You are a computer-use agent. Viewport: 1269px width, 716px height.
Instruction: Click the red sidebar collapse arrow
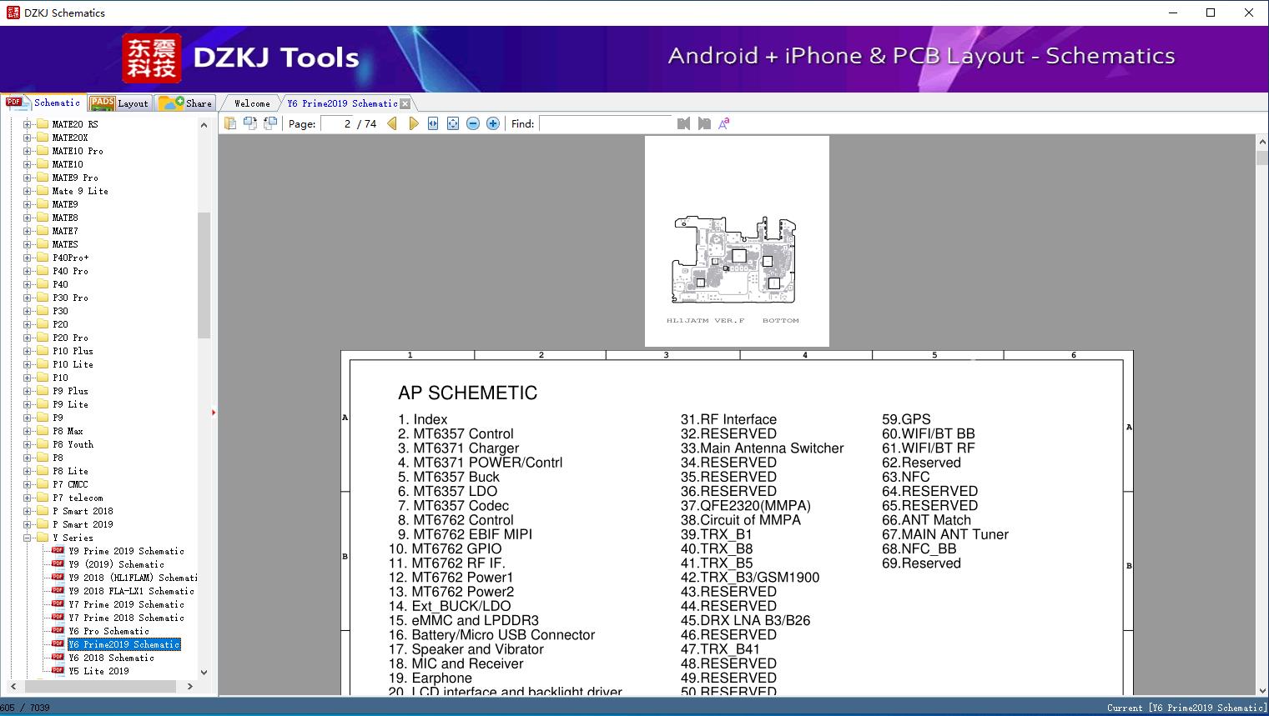214,413
